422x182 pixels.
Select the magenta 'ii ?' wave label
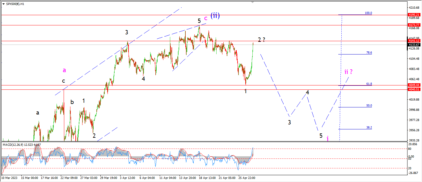pyautogui.click(x=348, y=72)
